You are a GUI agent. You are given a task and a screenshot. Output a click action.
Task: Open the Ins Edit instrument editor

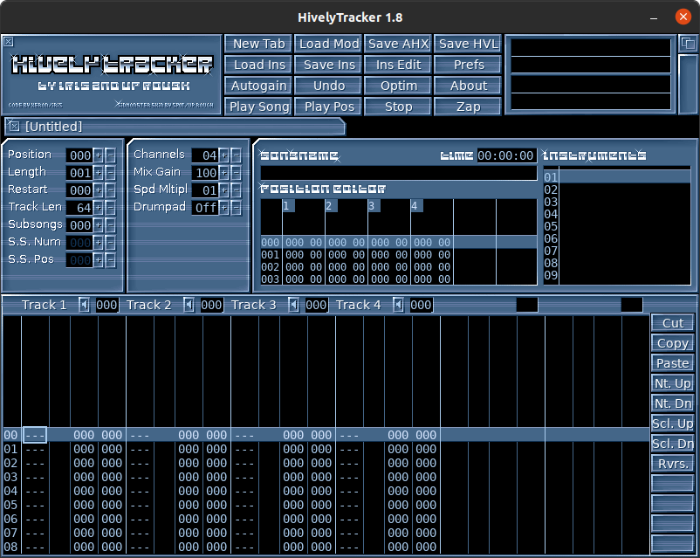(x=398, y=65)
